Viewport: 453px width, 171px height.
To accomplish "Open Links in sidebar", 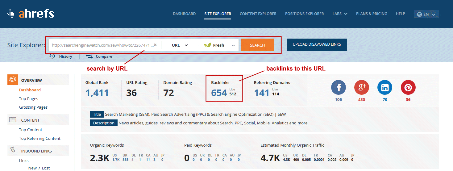I will (24, 161).
